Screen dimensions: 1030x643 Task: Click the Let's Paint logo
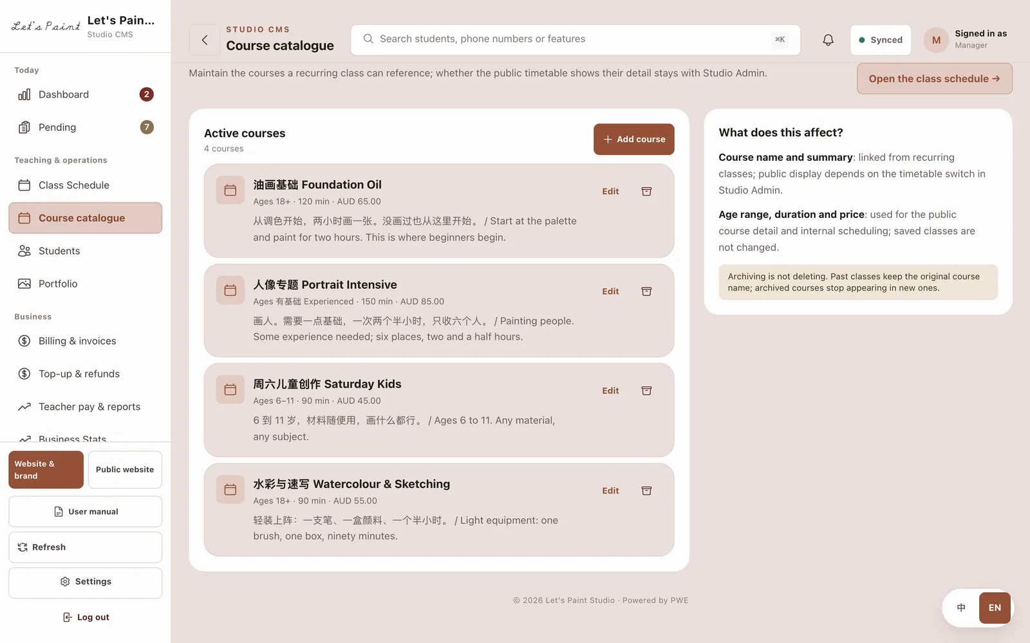pos(46,26)
